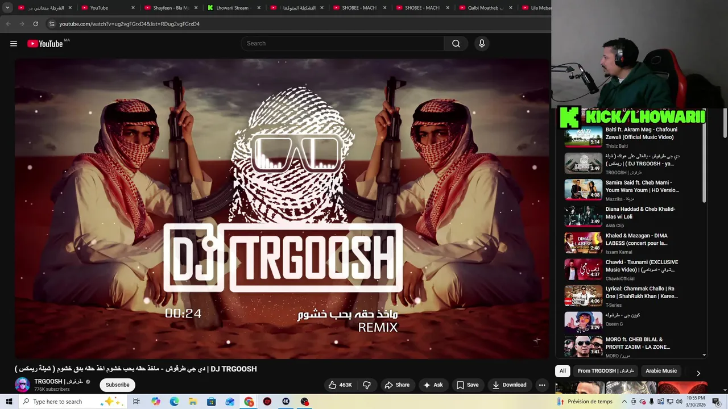728x409 pixels.
Task: Like the video with 463K likes
Action: [340, 385]
